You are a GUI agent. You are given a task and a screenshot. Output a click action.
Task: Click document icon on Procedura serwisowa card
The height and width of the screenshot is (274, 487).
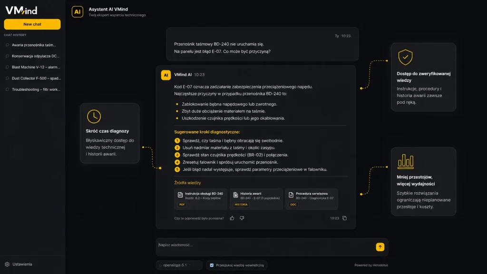291,195
